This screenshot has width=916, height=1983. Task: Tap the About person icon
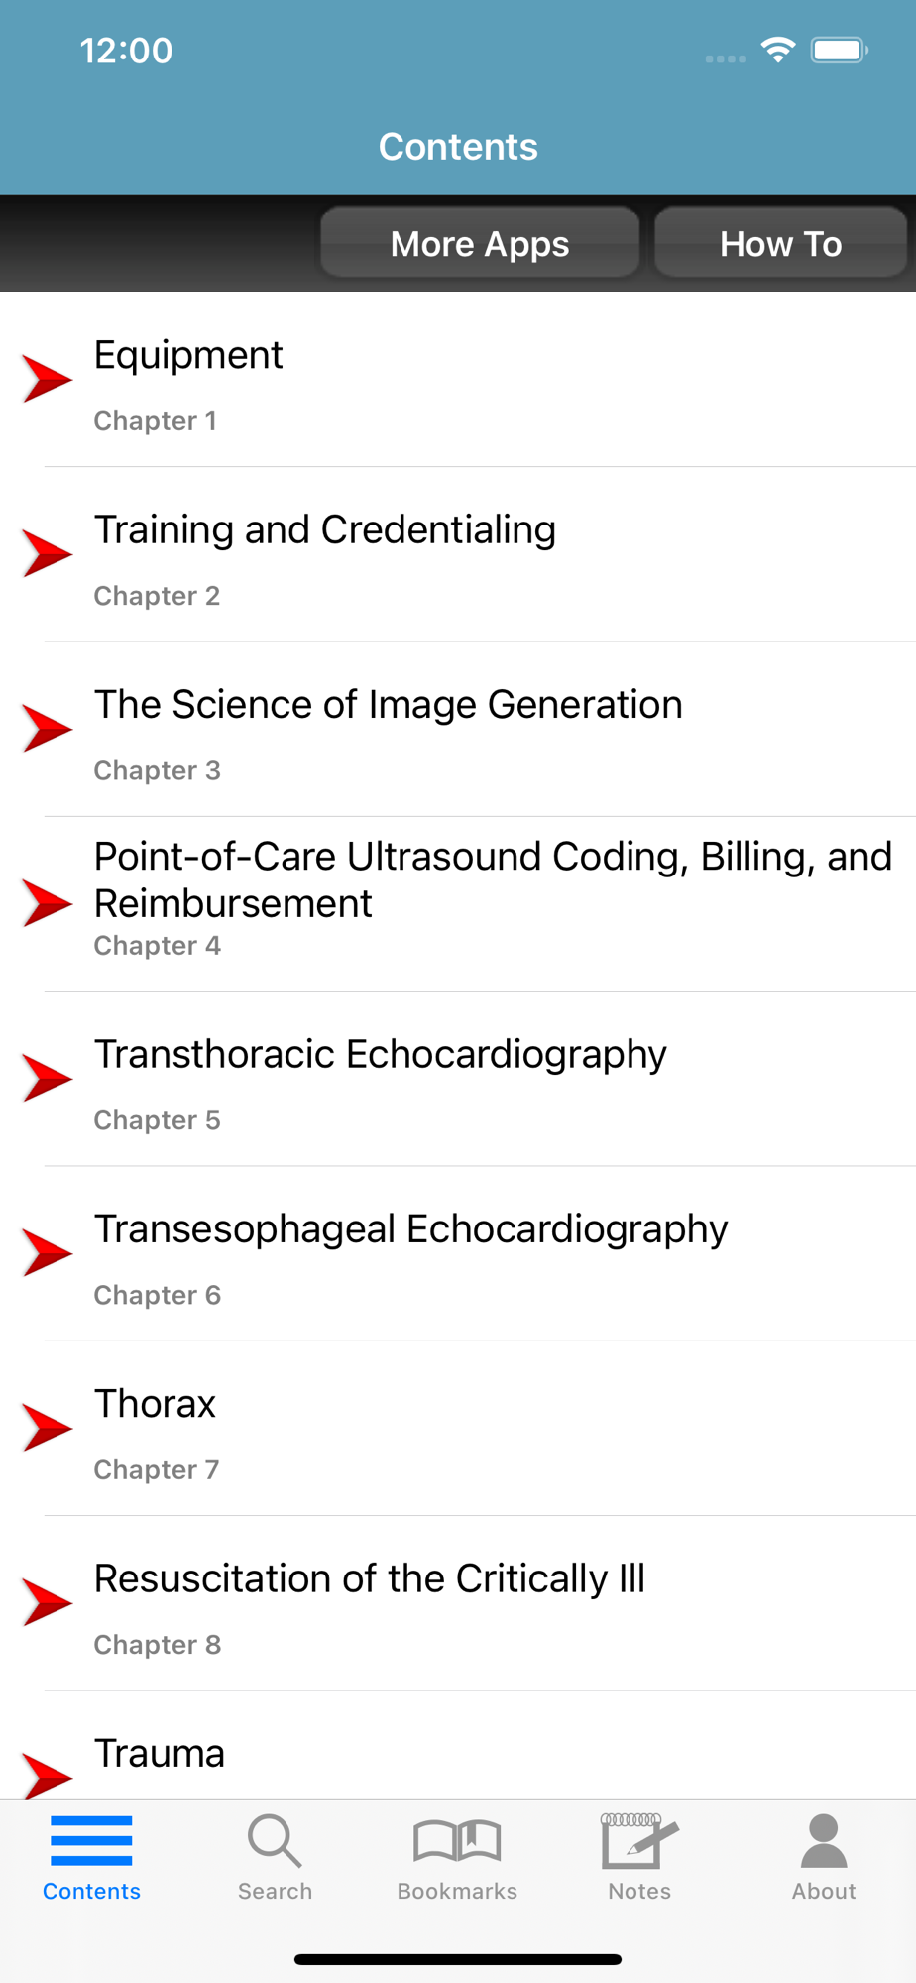pos(824,1841)
